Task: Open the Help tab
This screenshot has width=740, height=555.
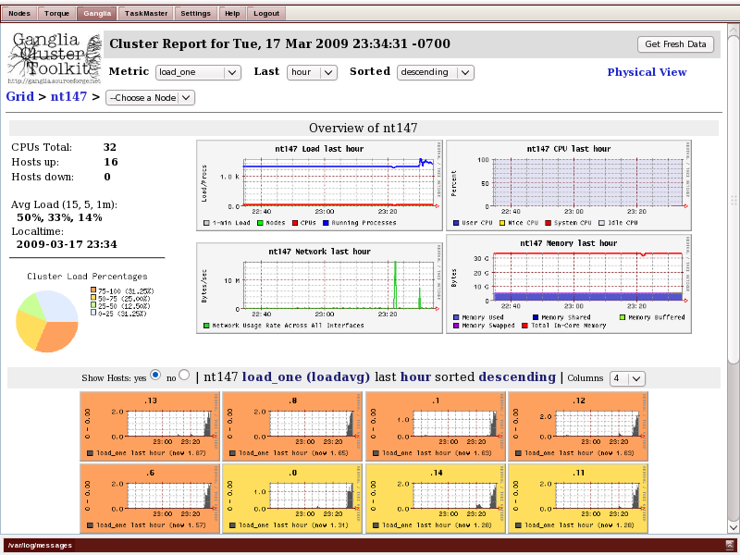Action: [232, 13]
